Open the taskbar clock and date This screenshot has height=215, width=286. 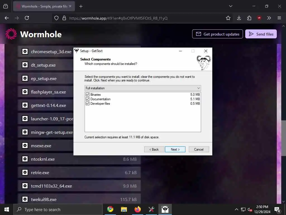262,209
